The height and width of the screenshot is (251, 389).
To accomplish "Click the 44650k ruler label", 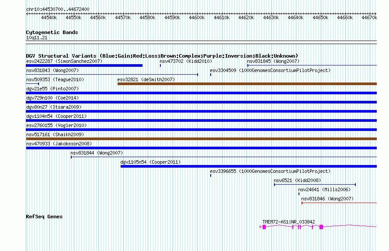I will [320, 17].
